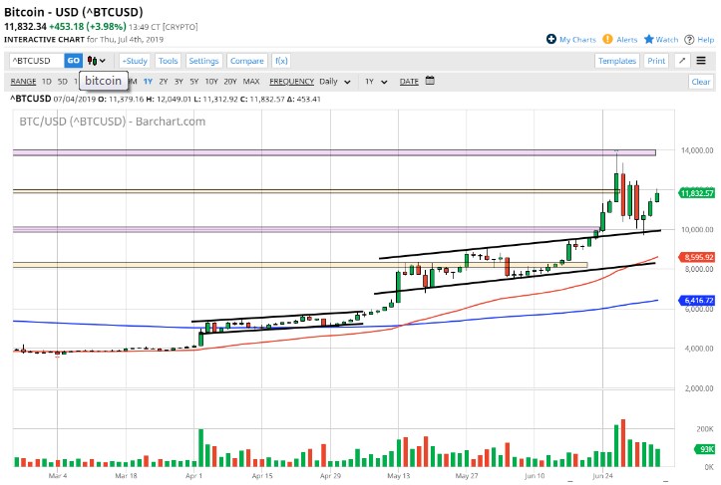Image resolution: width=721 pixels, height=485 pixels.
Task: Click the Bitcoin - USD (^BTCUSD) heading
Action: coord(74,12)
